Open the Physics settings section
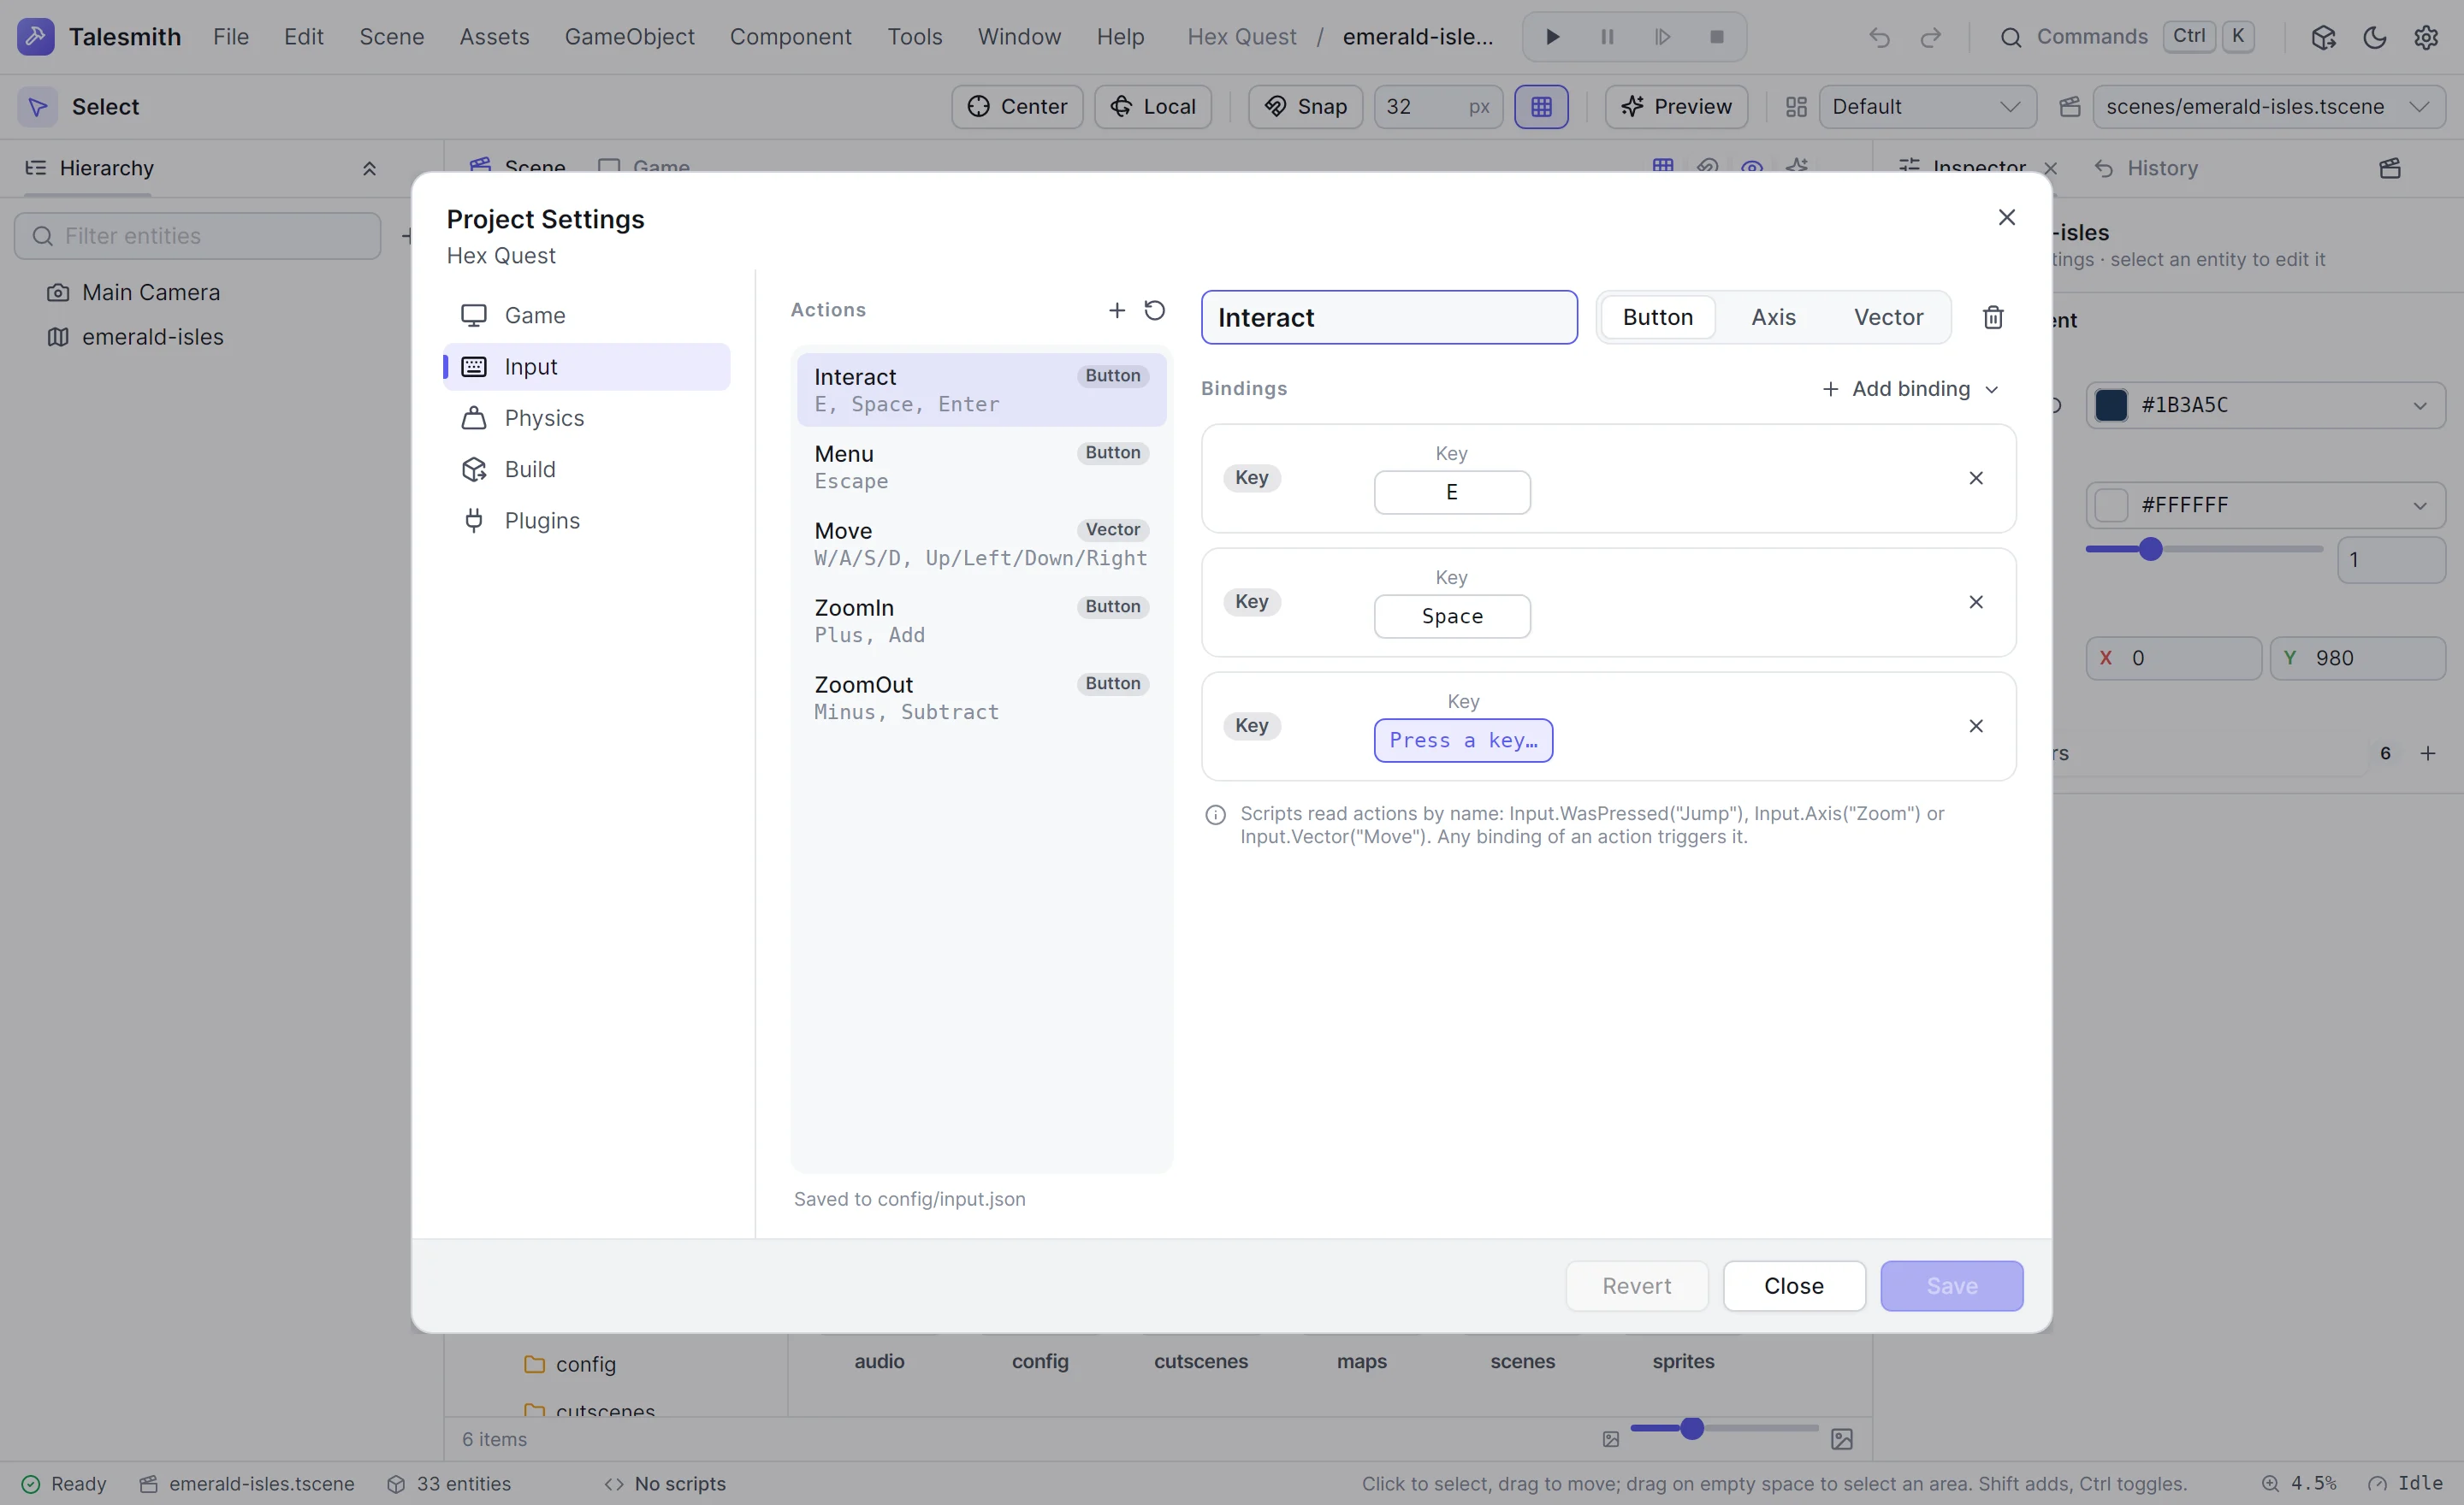Viewport: 2464px width, 1505px height. point(586,417)
